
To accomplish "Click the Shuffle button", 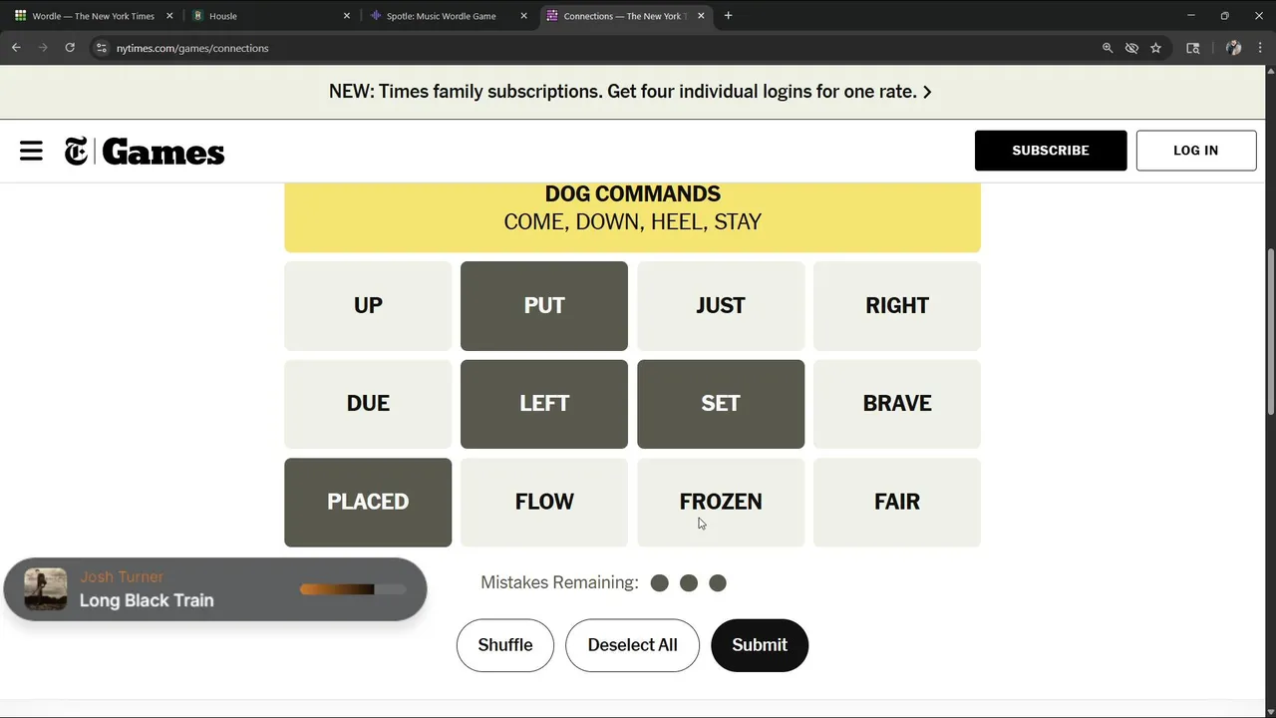I will (x=505, y=645).
